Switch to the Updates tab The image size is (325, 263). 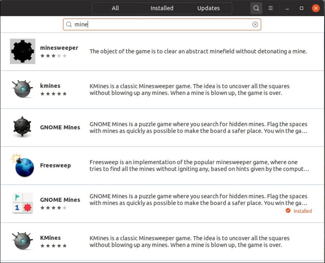209,8
